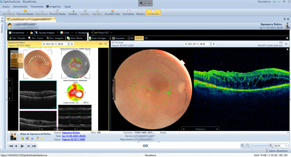Toggle Sinc. Posição synchronization
This screenshot has width=291, height=157.
(11, 38)
